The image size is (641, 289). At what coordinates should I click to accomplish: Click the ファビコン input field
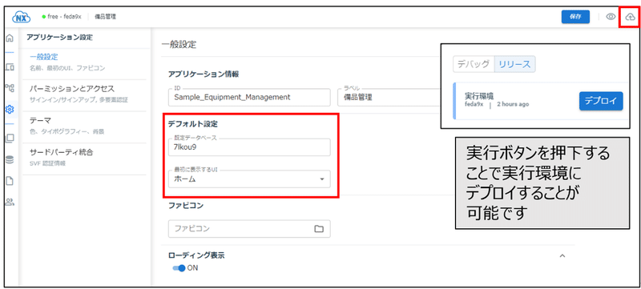tap(249, 229)
